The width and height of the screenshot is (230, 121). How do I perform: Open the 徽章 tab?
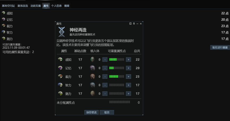click(x=67, y=6)
